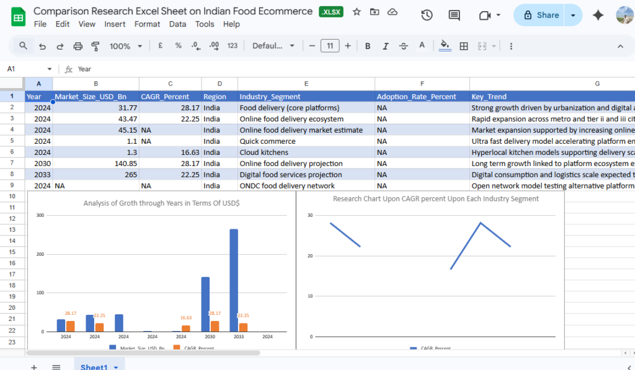Click the document title text
The height and width of the screenshot is (370, 635).
pos(173,11)
